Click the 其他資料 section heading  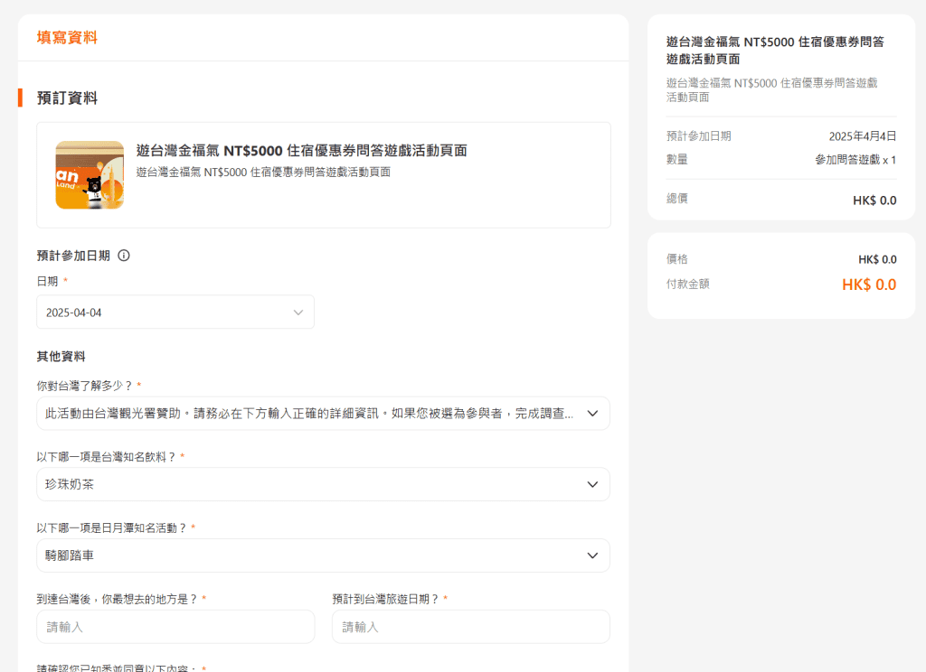[61, 357]
